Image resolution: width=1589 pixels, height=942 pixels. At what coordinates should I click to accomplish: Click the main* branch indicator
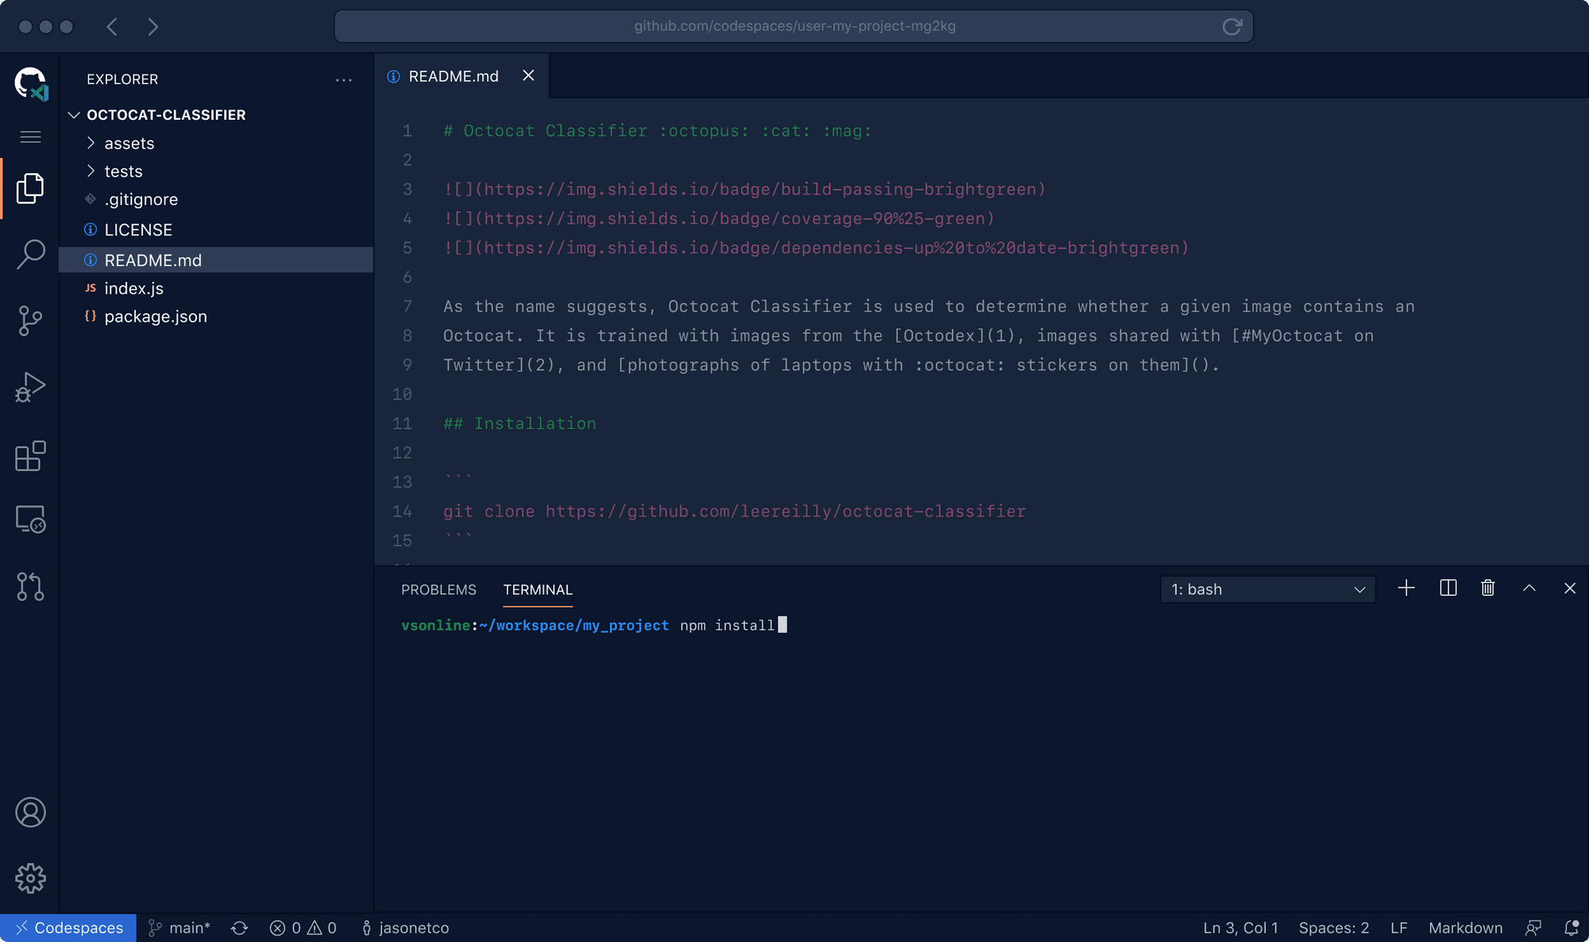click(x=180, y=927)
